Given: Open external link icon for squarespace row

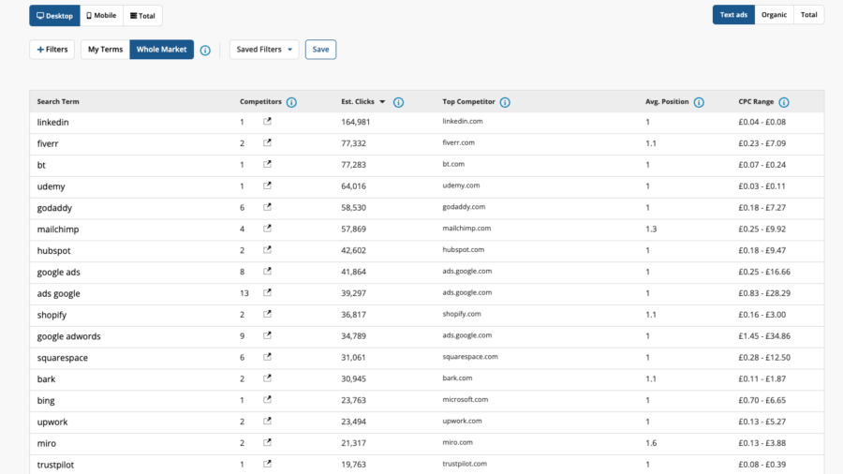Looking at the screenshot, I should [267, 357].
